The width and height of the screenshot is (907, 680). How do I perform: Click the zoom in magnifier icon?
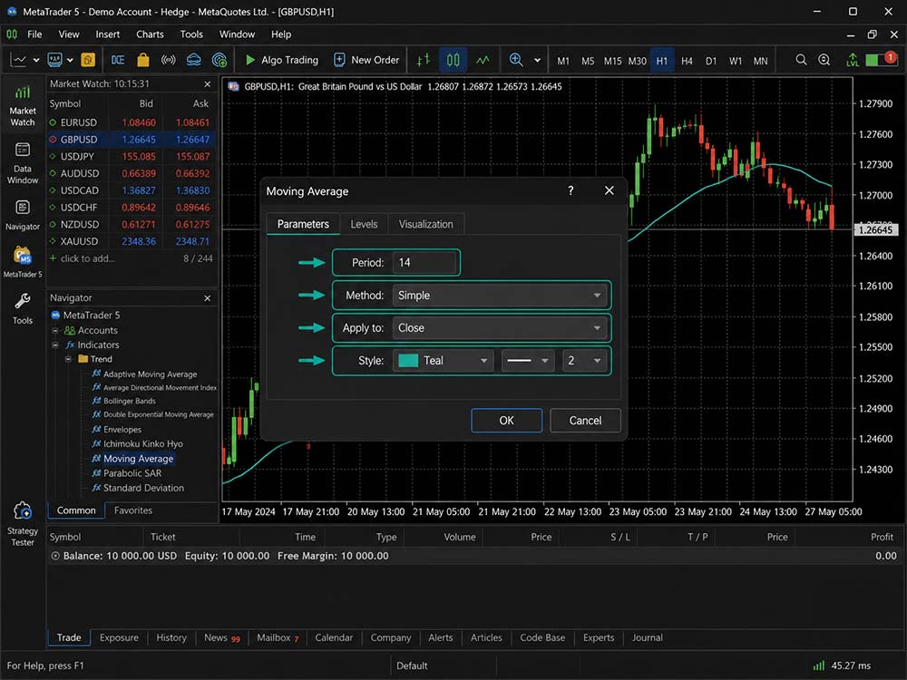pyautogui.click(x=516, y=60)
